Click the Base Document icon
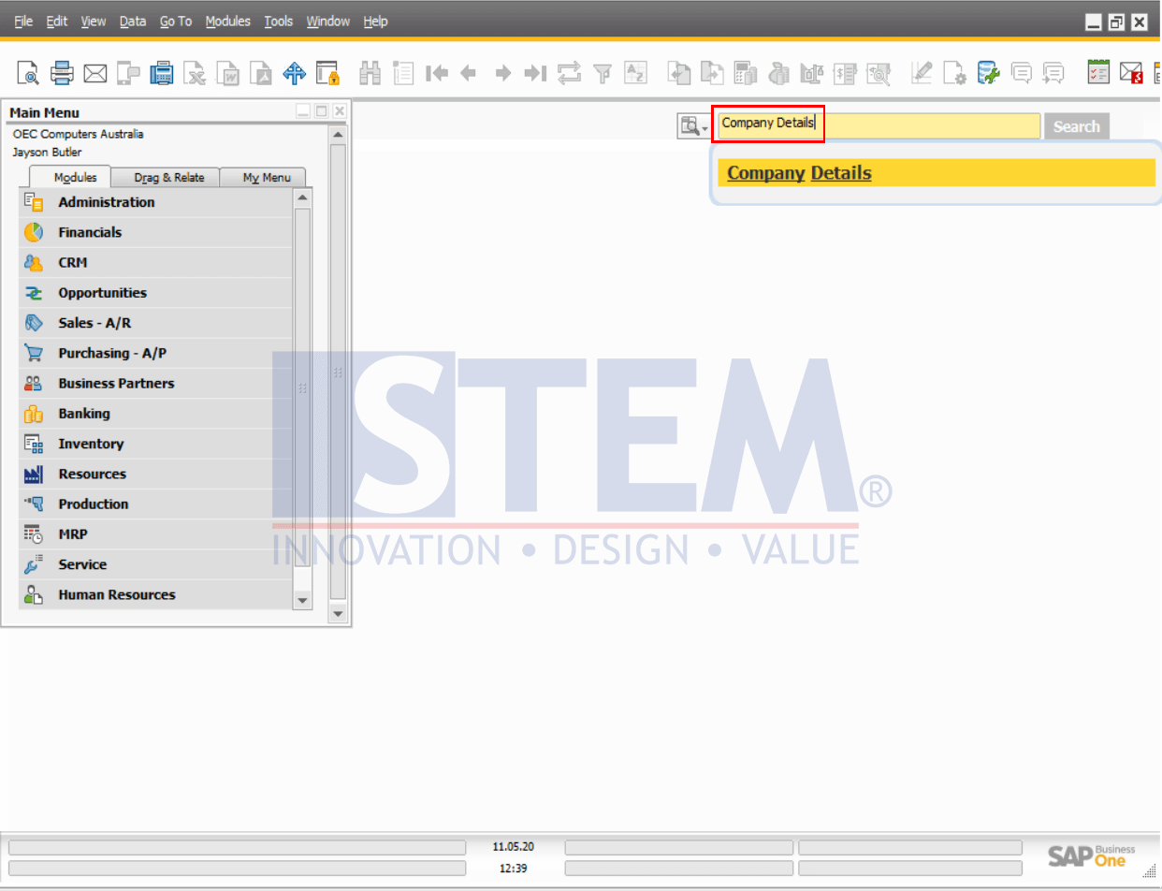The height and width of the screenshot is (891, 1162). (x=679, y=73)
